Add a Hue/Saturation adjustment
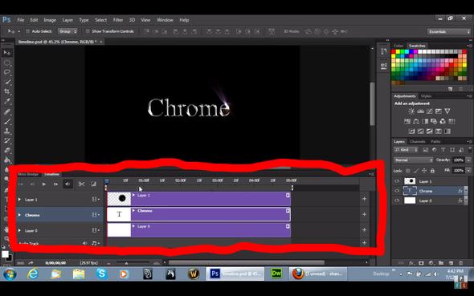The image size is (474, 296). [x=407, y=121]
